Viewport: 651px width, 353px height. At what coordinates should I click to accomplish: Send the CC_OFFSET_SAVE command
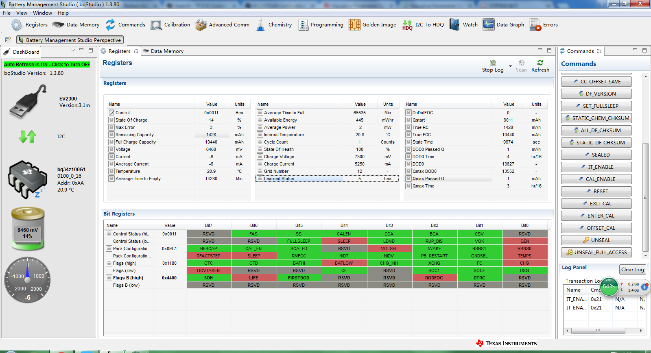click(596, 82)
